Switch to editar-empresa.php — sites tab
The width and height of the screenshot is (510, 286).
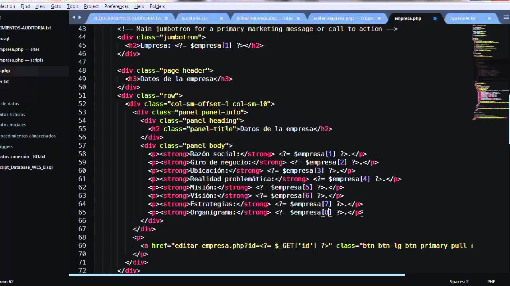click(265, 18)
